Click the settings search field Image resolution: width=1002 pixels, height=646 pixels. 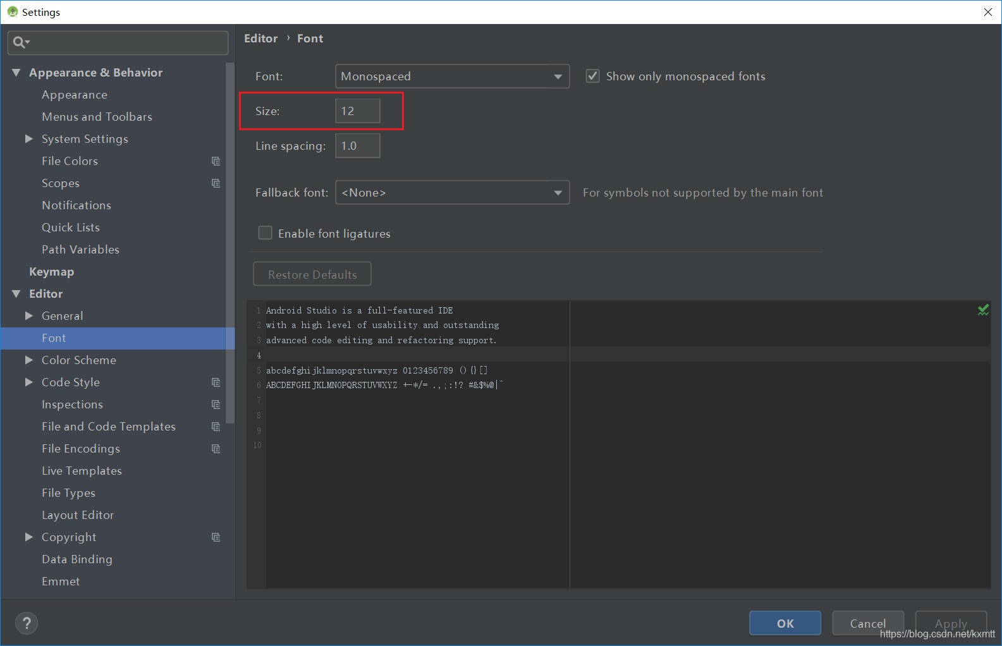[x=118, y=42]
